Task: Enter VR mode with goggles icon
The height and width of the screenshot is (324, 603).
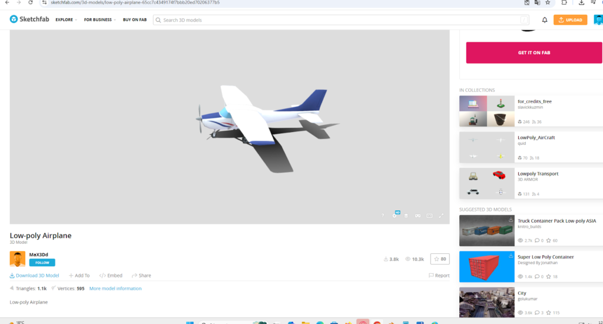Action: pyautogui.click(x=418, y=216)
